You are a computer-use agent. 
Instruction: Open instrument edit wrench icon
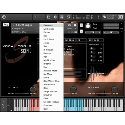coord(6,25)
